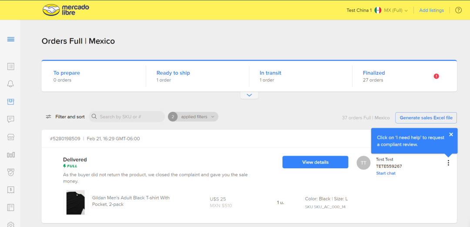Open metrics bar chart icon in sidebar
The image size is (470, 227).
[11, 154]
